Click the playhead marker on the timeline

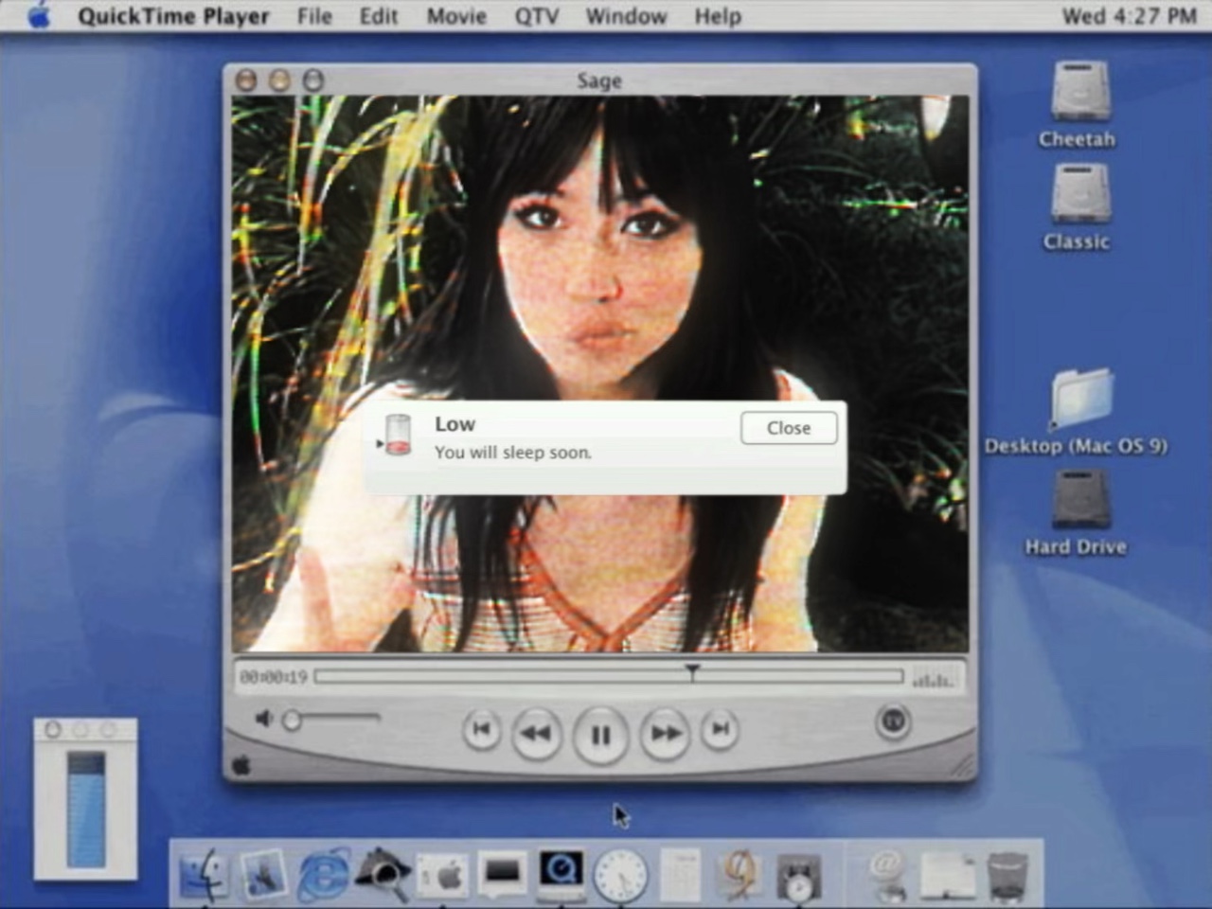[x=692, y=672]
